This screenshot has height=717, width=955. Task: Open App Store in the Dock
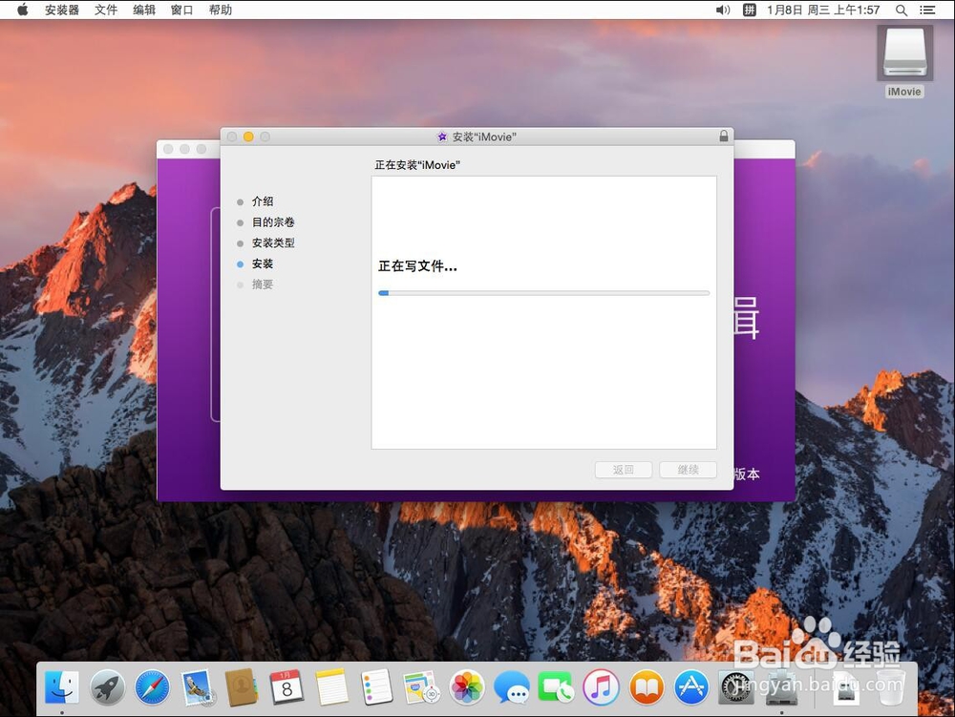pyautogui.click(x=691, y=687)
